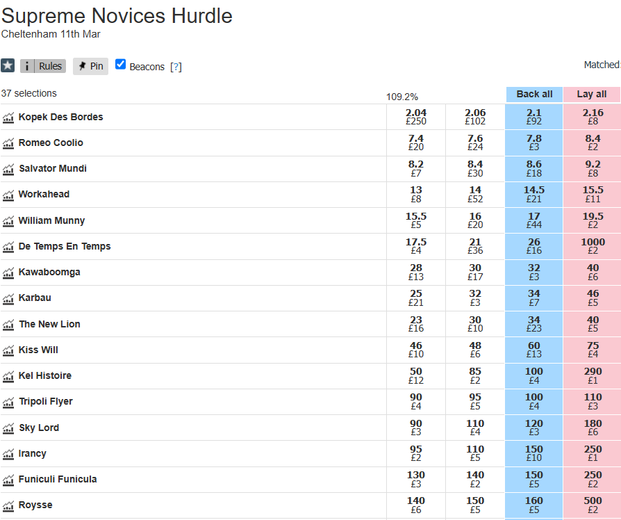The image size is (621, 520).
Task: Show graph icon for Salvator Mundi
Action: pyautogui.click(x=8, y=169)
